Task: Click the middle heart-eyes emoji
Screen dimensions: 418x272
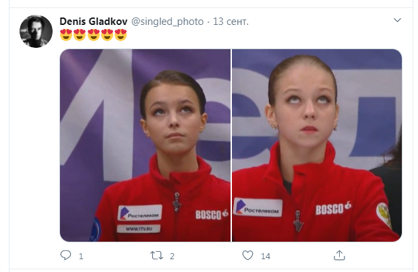Action: tap(94, 35)
